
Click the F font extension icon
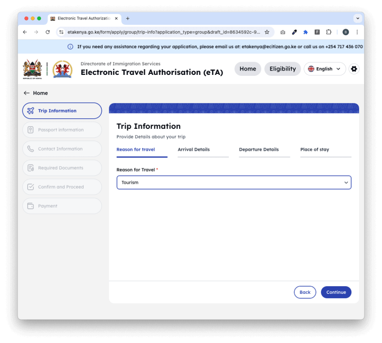coord(317,32)
